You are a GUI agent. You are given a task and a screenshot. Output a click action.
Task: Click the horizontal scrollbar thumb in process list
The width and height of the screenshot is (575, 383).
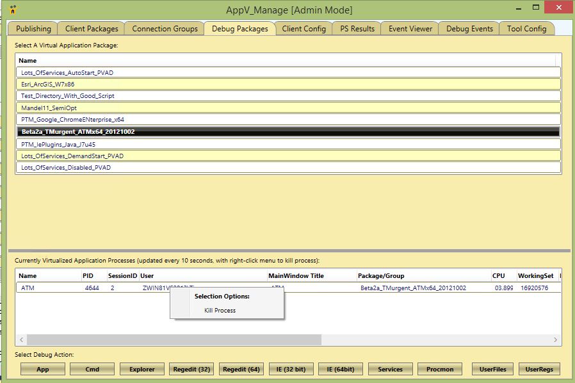174,339
